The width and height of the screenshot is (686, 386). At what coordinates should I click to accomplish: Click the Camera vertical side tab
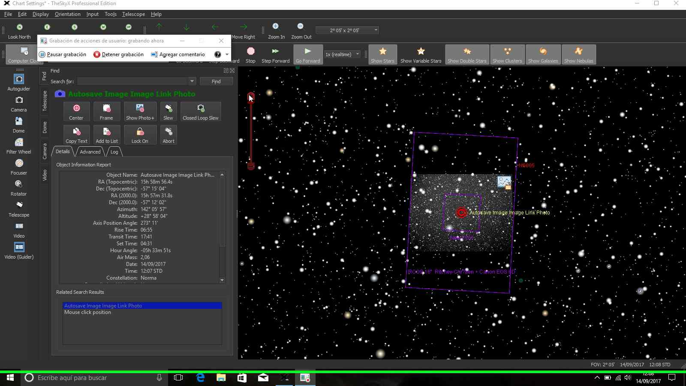[x=44, y=151]
